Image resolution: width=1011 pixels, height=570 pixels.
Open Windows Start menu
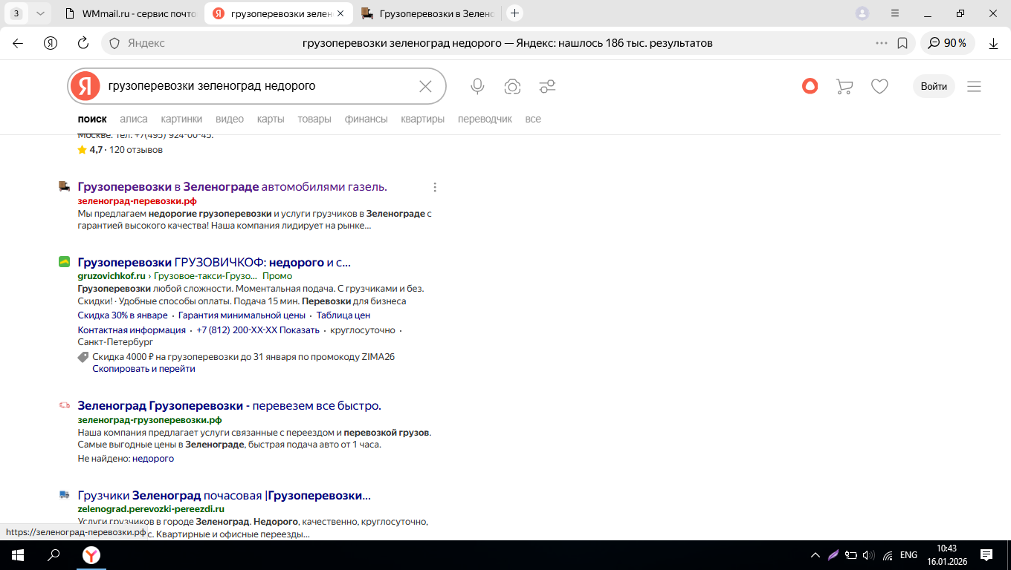(x=17, y=555)
